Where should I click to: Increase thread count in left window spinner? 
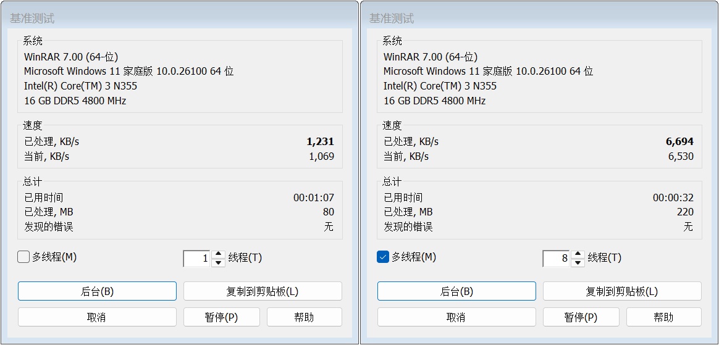click(218, 254)
